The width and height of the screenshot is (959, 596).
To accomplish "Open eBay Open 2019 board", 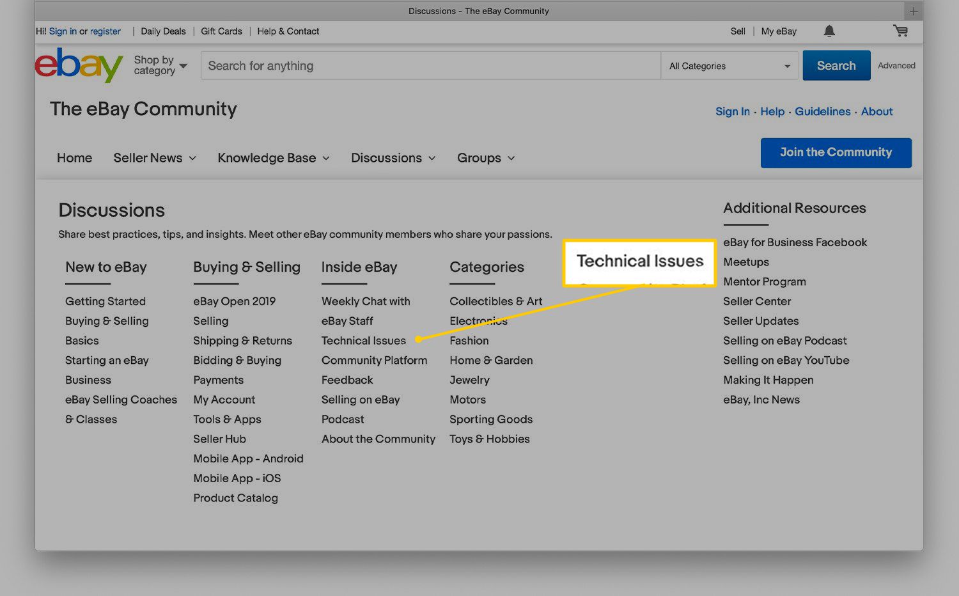I will pos(235,301).
